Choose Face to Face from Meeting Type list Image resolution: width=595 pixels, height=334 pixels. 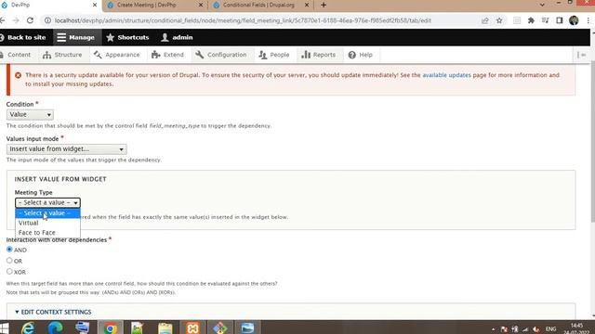click(47, 233)
